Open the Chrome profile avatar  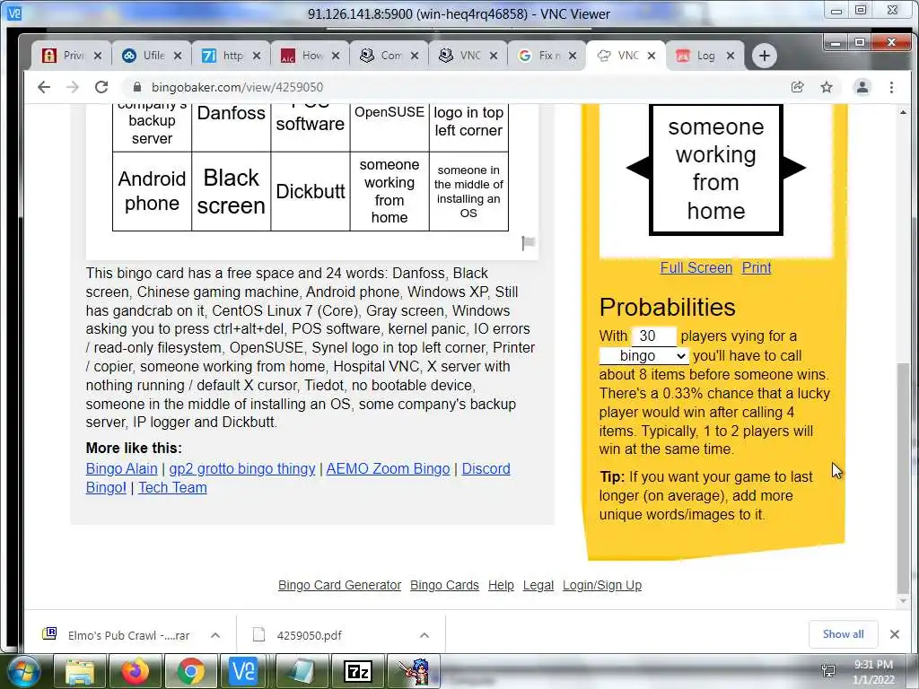point(862,87)
